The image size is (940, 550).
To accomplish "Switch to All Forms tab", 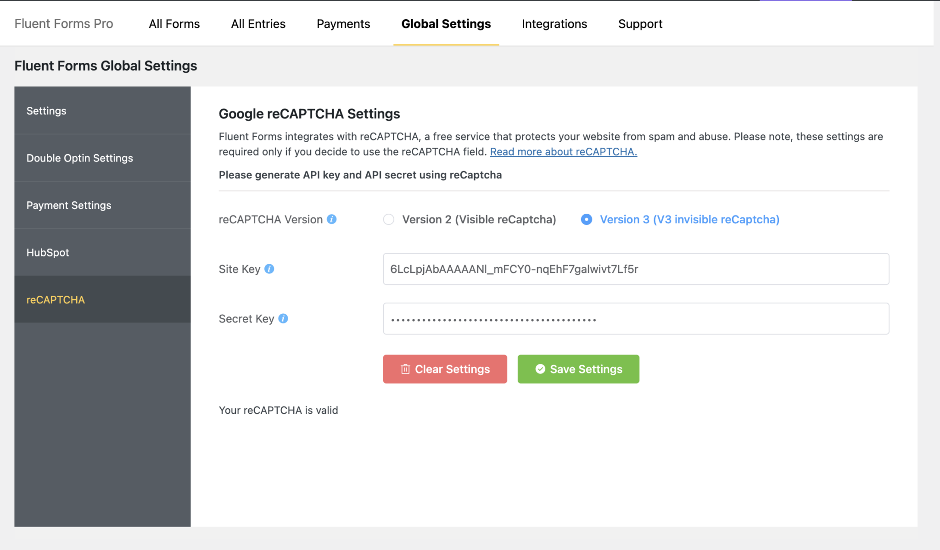I will pos(174,24).
